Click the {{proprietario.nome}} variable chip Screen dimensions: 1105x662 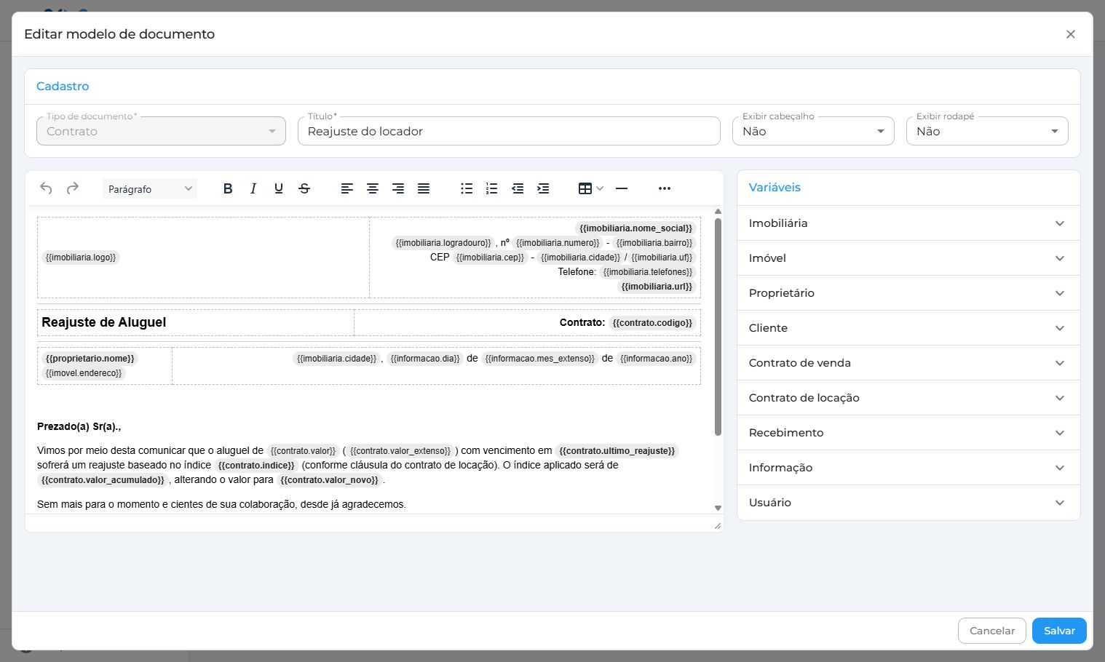tap(90, 359)
